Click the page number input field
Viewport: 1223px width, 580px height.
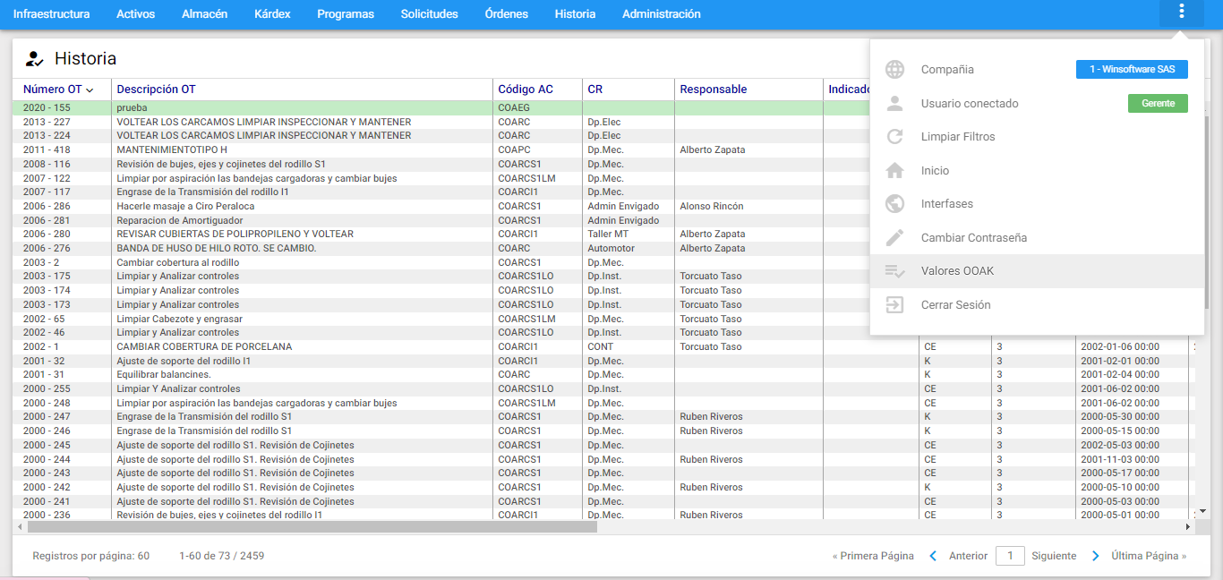(x=1010, y=556)
